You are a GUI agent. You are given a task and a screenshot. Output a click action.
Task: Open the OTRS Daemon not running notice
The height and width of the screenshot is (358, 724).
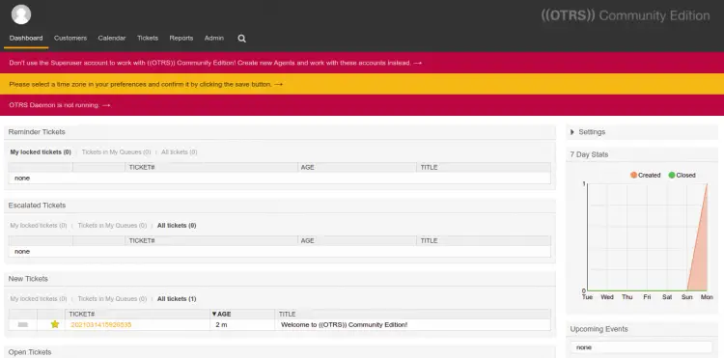60,105
